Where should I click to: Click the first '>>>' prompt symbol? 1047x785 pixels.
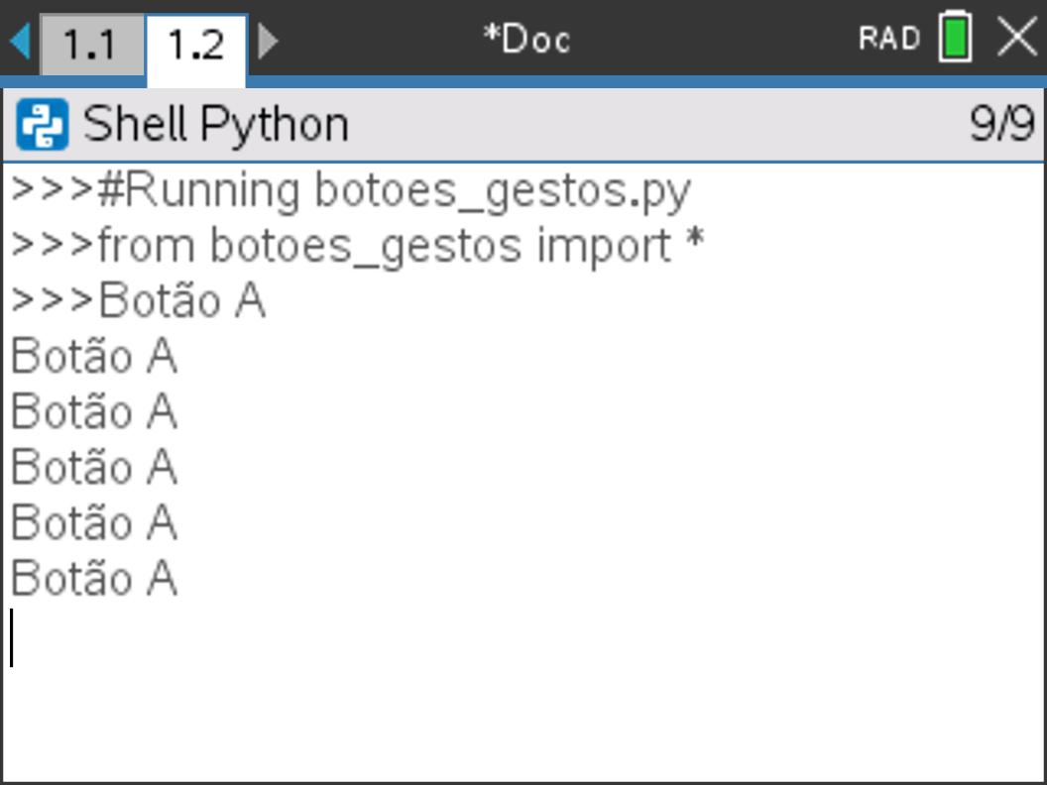coord(53,190)
